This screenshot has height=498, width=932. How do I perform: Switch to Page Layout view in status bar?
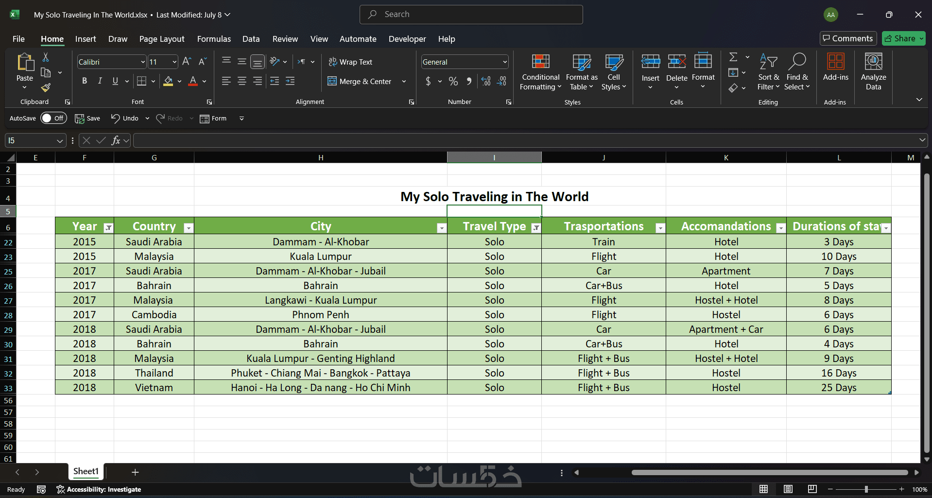coord(788,489)
